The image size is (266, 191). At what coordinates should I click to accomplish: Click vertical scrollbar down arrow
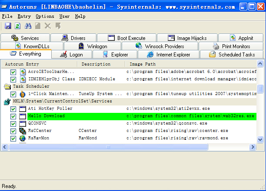[x=260, y=139]
